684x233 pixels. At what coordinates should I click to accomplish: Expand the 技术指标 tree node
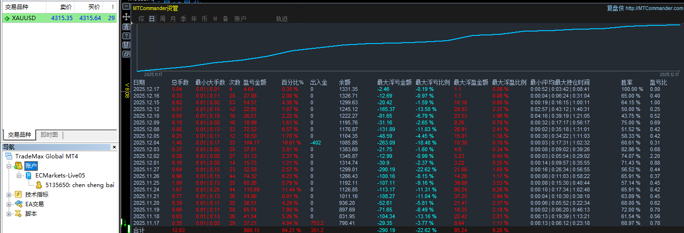tap(9, 195)
